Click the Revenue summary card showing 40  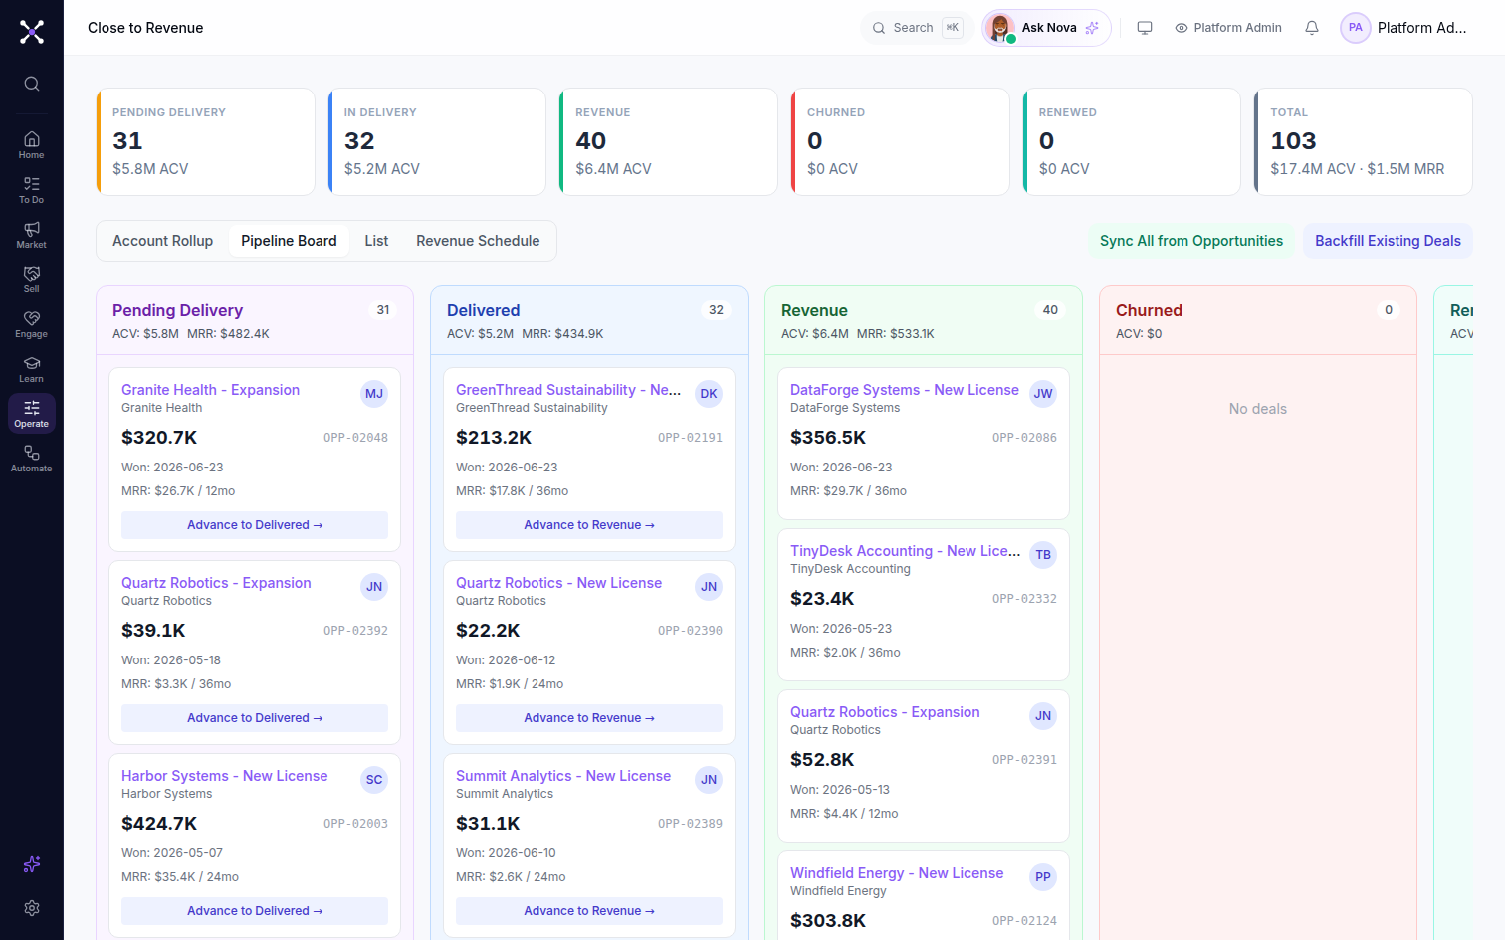click(669, 141)
